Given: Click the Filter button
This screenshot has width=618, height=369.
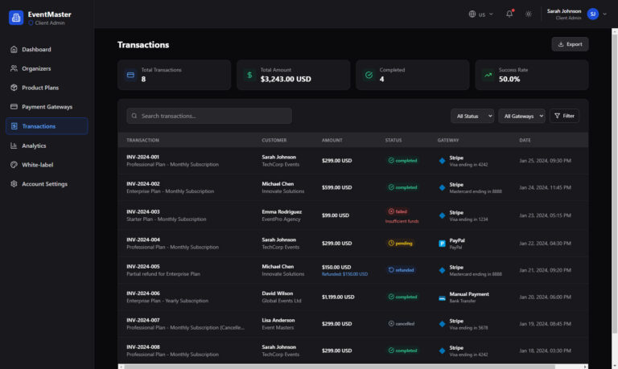Looking at the screenshot, I should pos(564,116).
